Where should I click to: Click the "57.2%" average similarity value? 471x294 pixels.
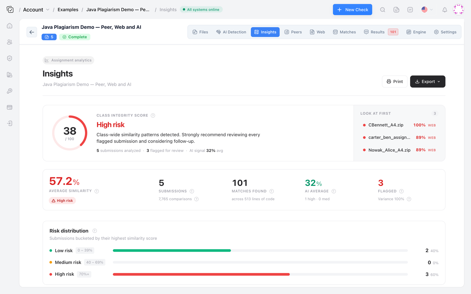pyautogui.click(x=64, y=181)
